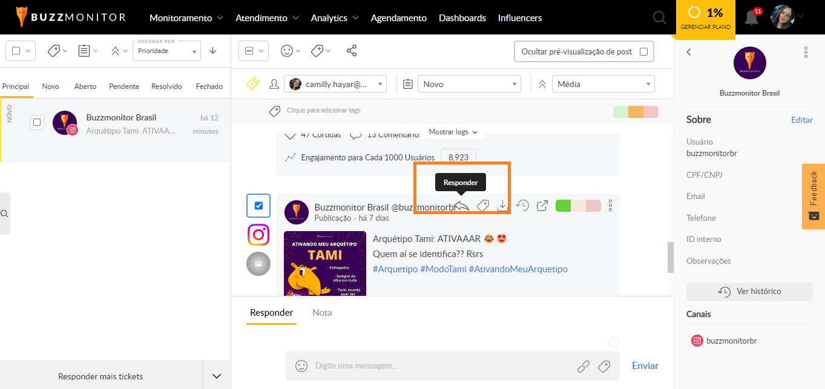825x389 pixels.
Task: Click the post history clock icon
Action: (x=522, y=206)
